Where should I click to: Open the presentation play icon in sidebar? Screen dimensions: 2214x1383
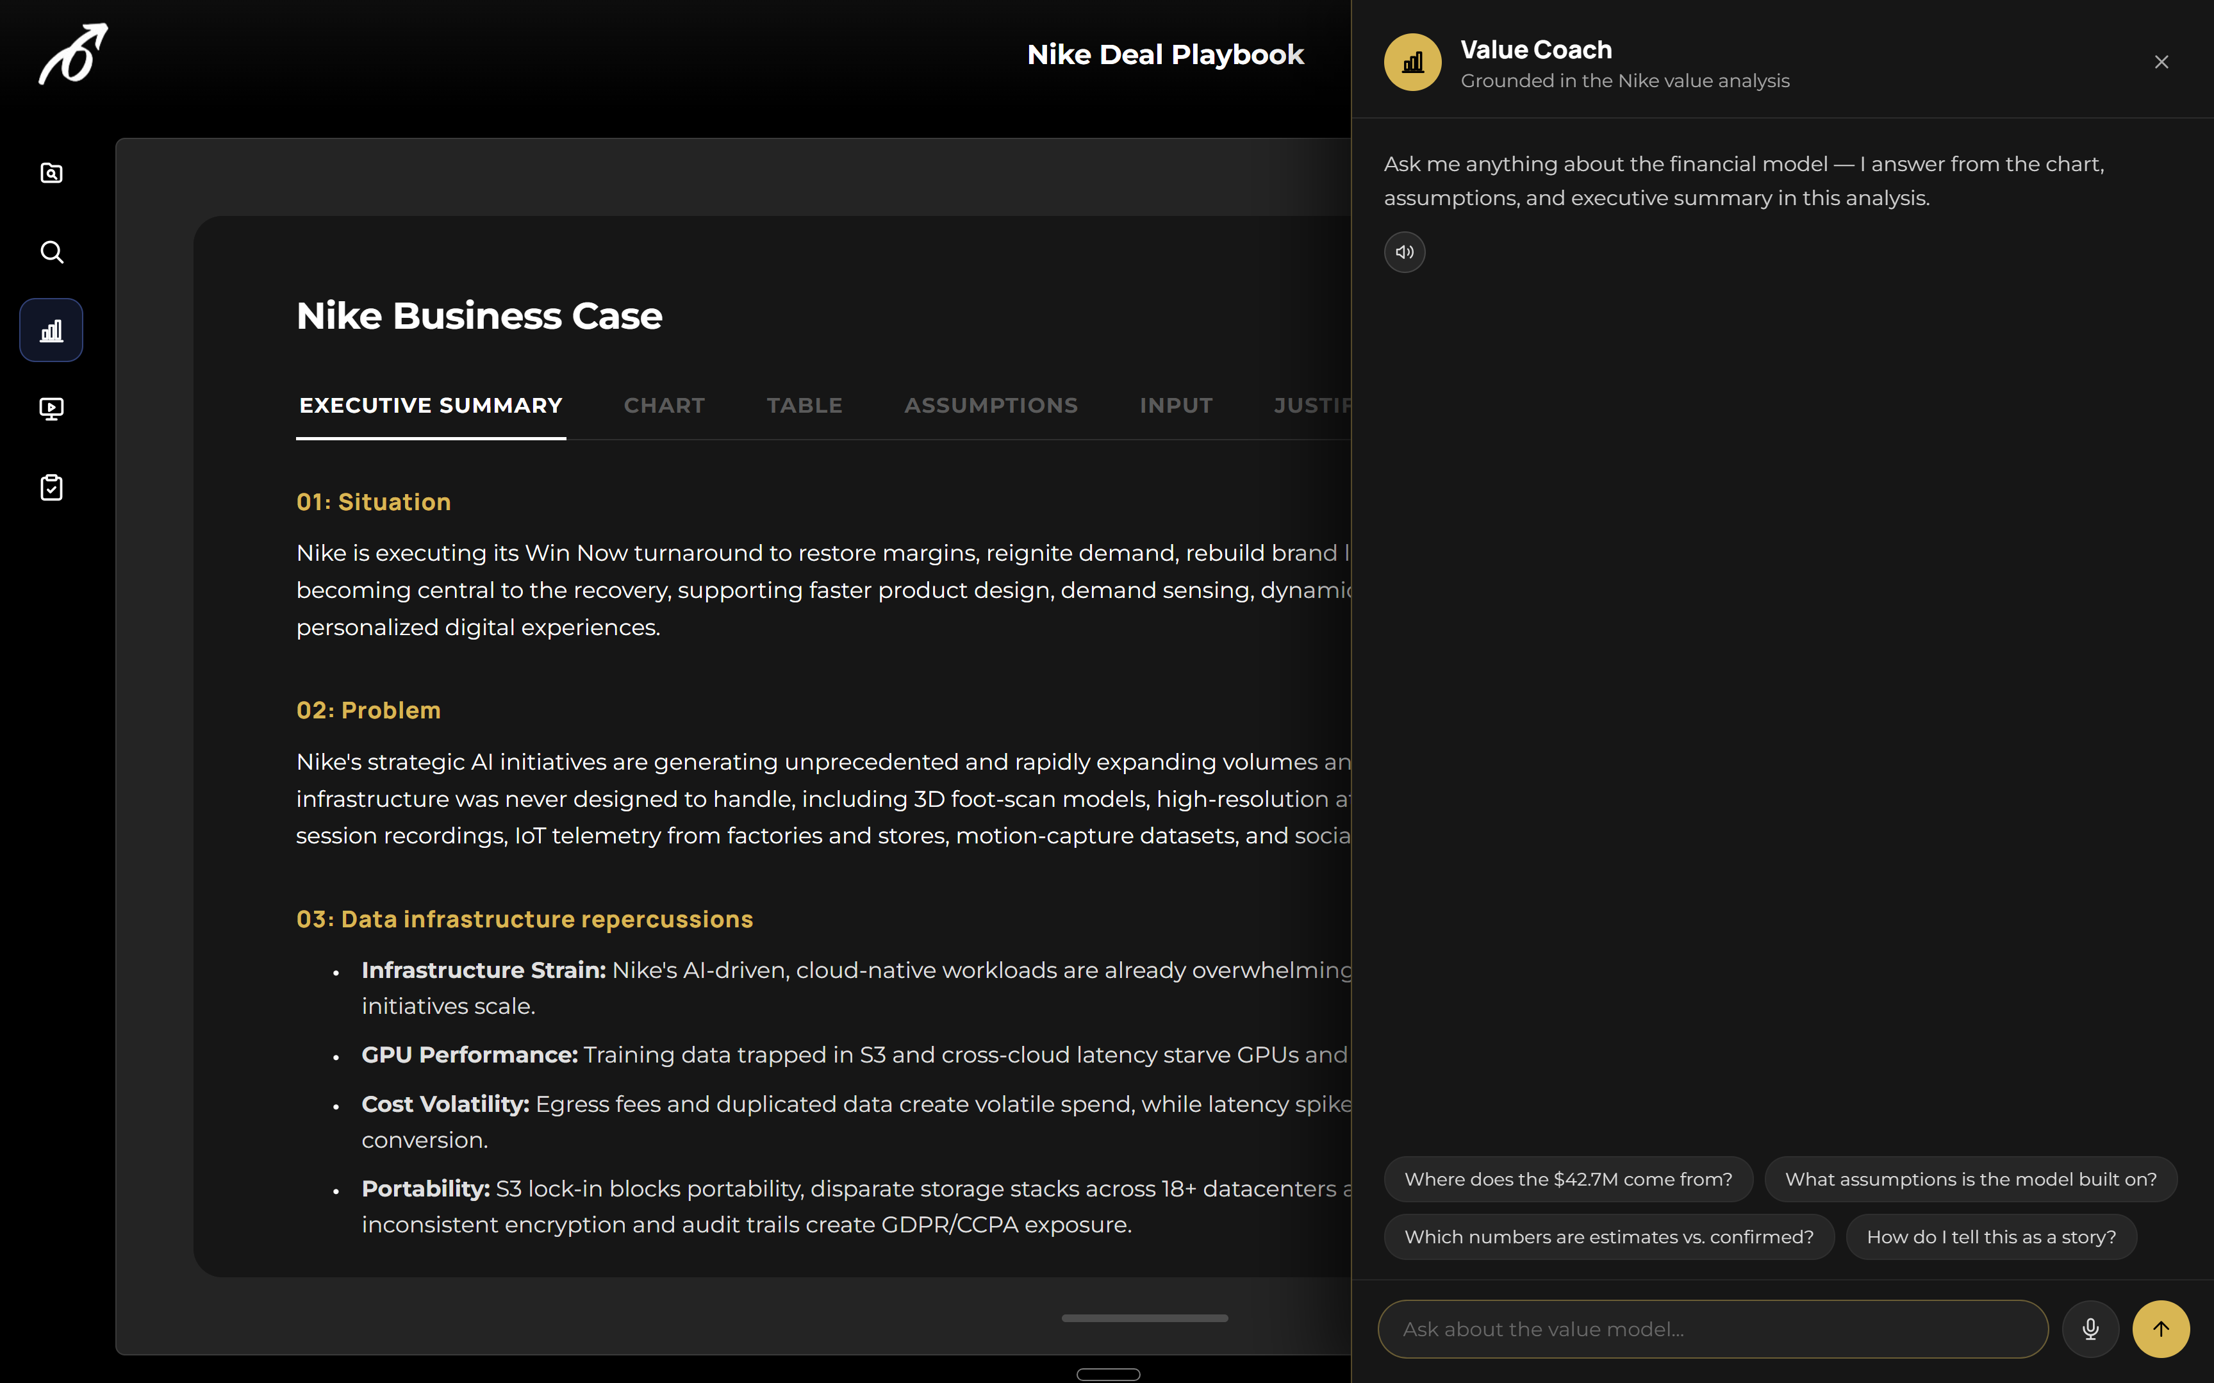coord(51,409)
